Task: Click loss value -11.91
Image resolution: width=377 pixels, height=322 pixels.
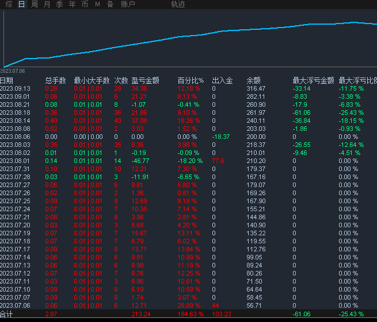Action: point(140,177)
